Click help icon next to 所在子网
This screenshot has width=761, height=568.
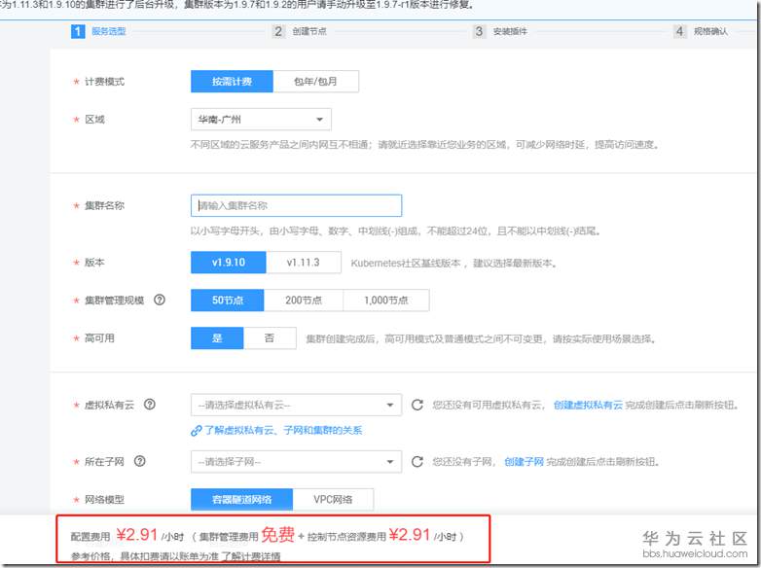140,461
